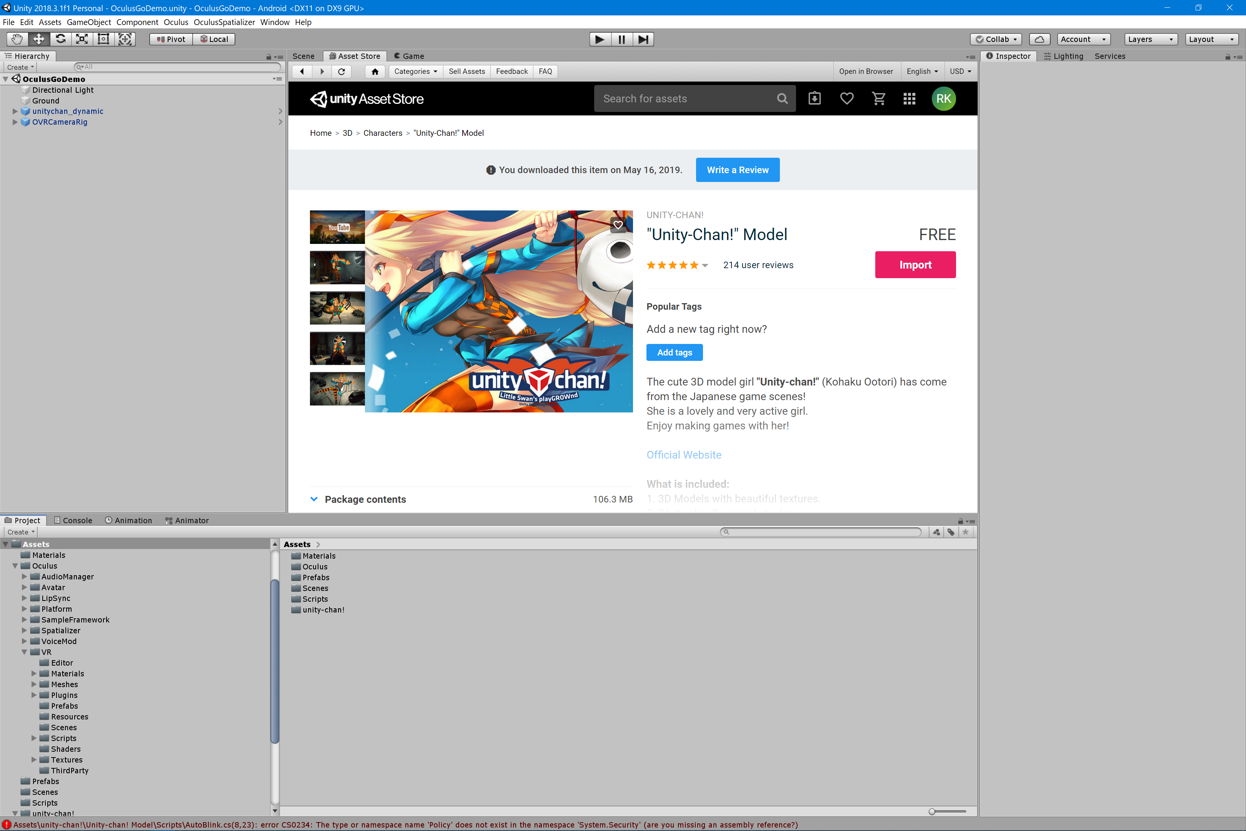The width and height of the screenshot is (1246, 831).
Task: Select the Rect Transform tool
Action: pos(103,39)
